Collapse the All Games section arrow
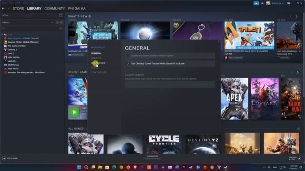305x171 pixels. [x=298, y=129]
